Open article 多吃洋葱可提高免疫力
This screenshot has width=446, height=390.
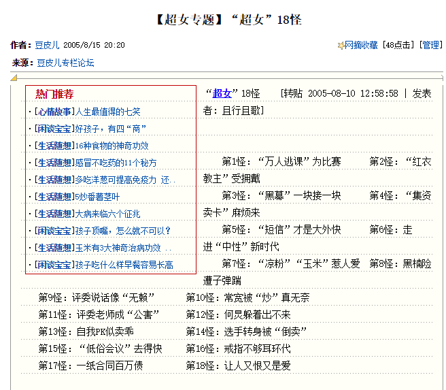click(124, 180)
